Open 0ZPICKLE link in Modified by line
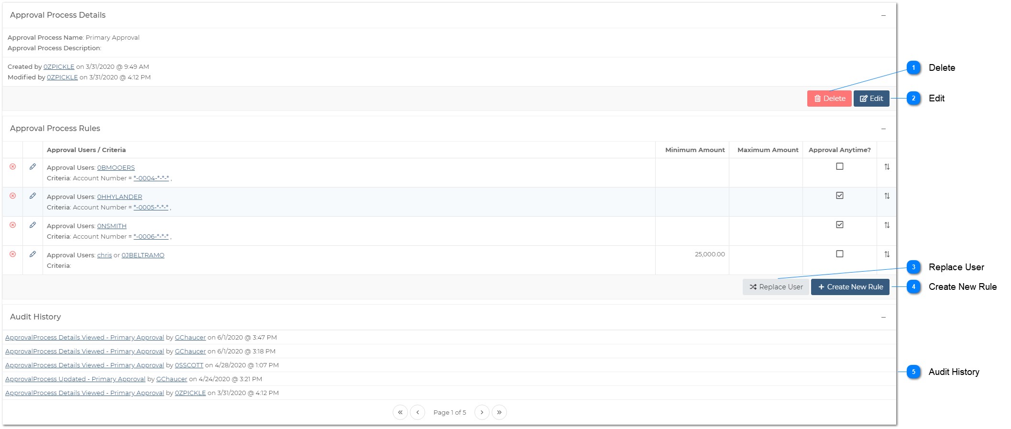Screen dimensions: 1011x429 click(62, 77)
